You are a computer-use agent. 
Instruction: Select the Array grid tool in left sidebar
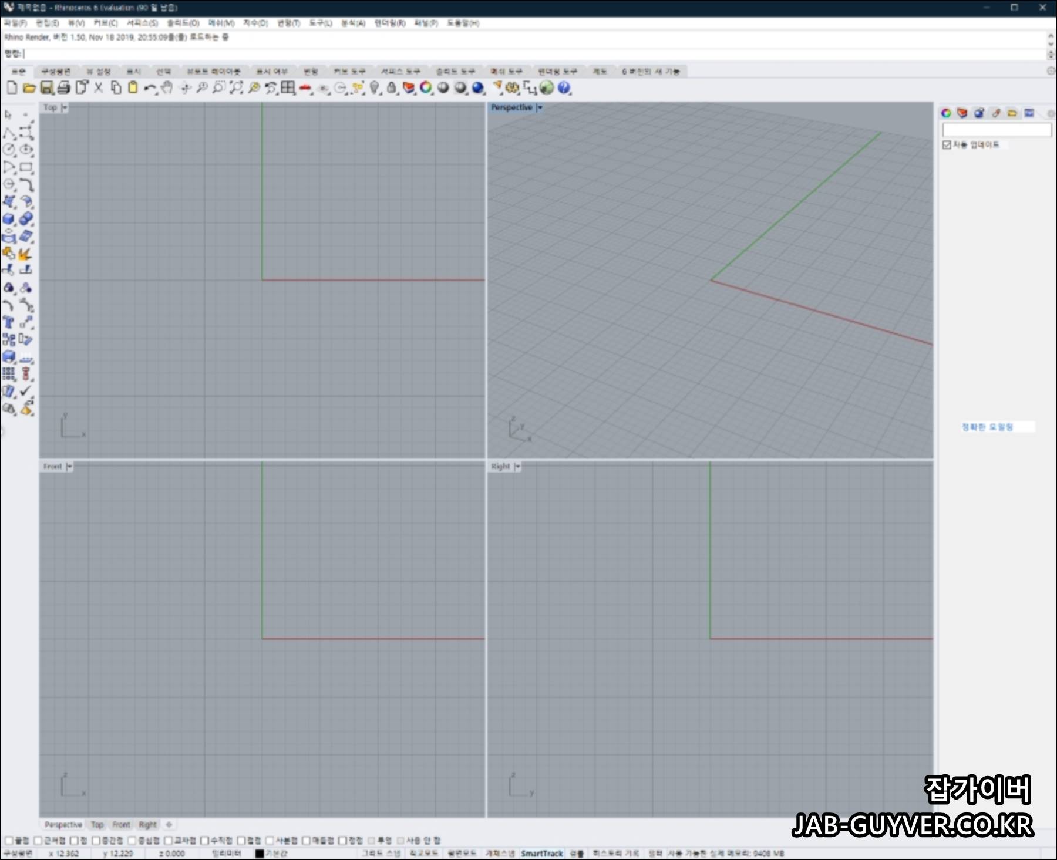(x=9, y=374)
